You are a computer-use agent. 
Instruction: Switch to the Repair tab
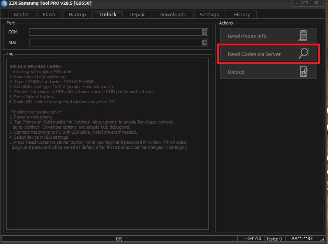138,15
